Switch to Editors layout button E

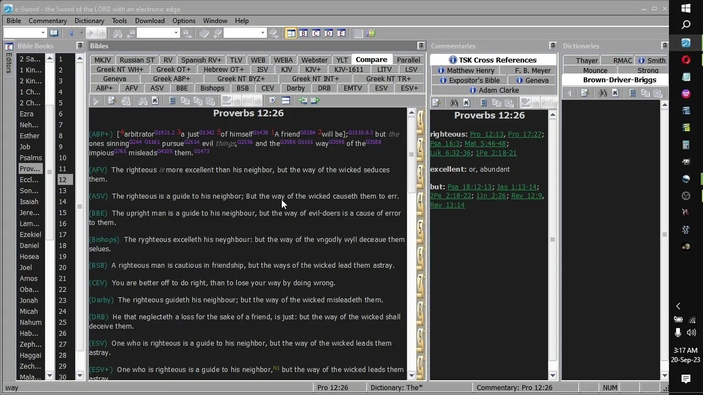(x=341, y=33)
